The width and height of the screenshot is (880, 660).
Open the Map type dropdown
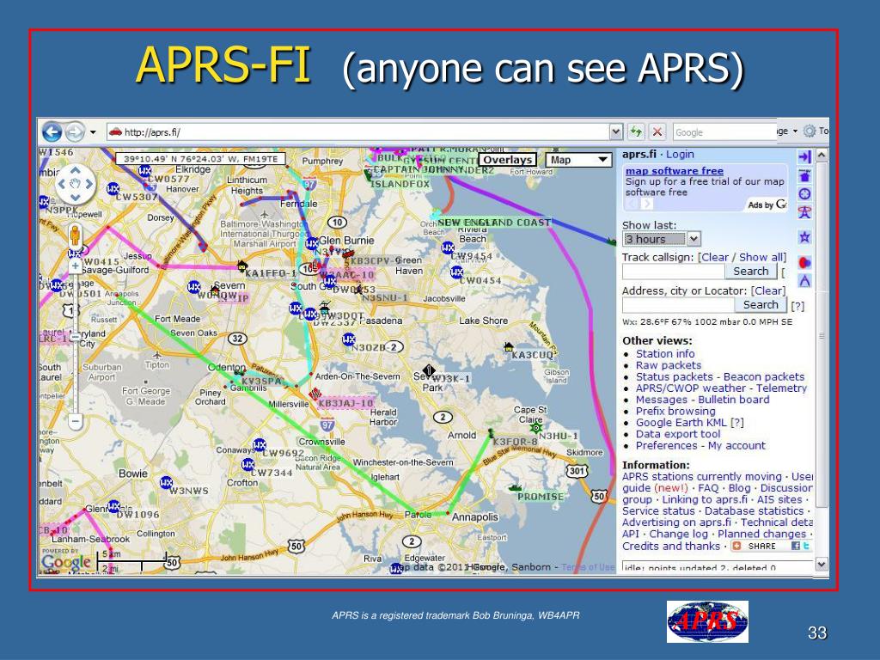pos(578,160)
